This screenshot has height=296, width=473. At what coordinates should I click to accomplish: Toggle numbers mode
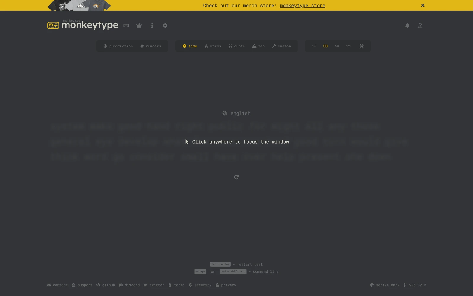click(x=150, y=46)
